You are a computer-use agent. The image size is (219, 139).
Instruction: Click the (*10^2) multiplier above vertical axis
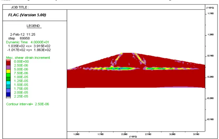(x=210, y=8)
